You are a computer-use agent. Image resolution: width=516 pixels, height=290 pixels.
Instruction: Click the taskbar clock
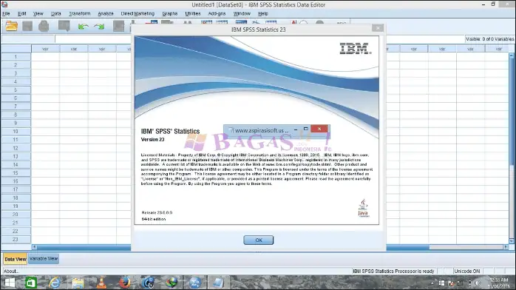coord(499,283)
